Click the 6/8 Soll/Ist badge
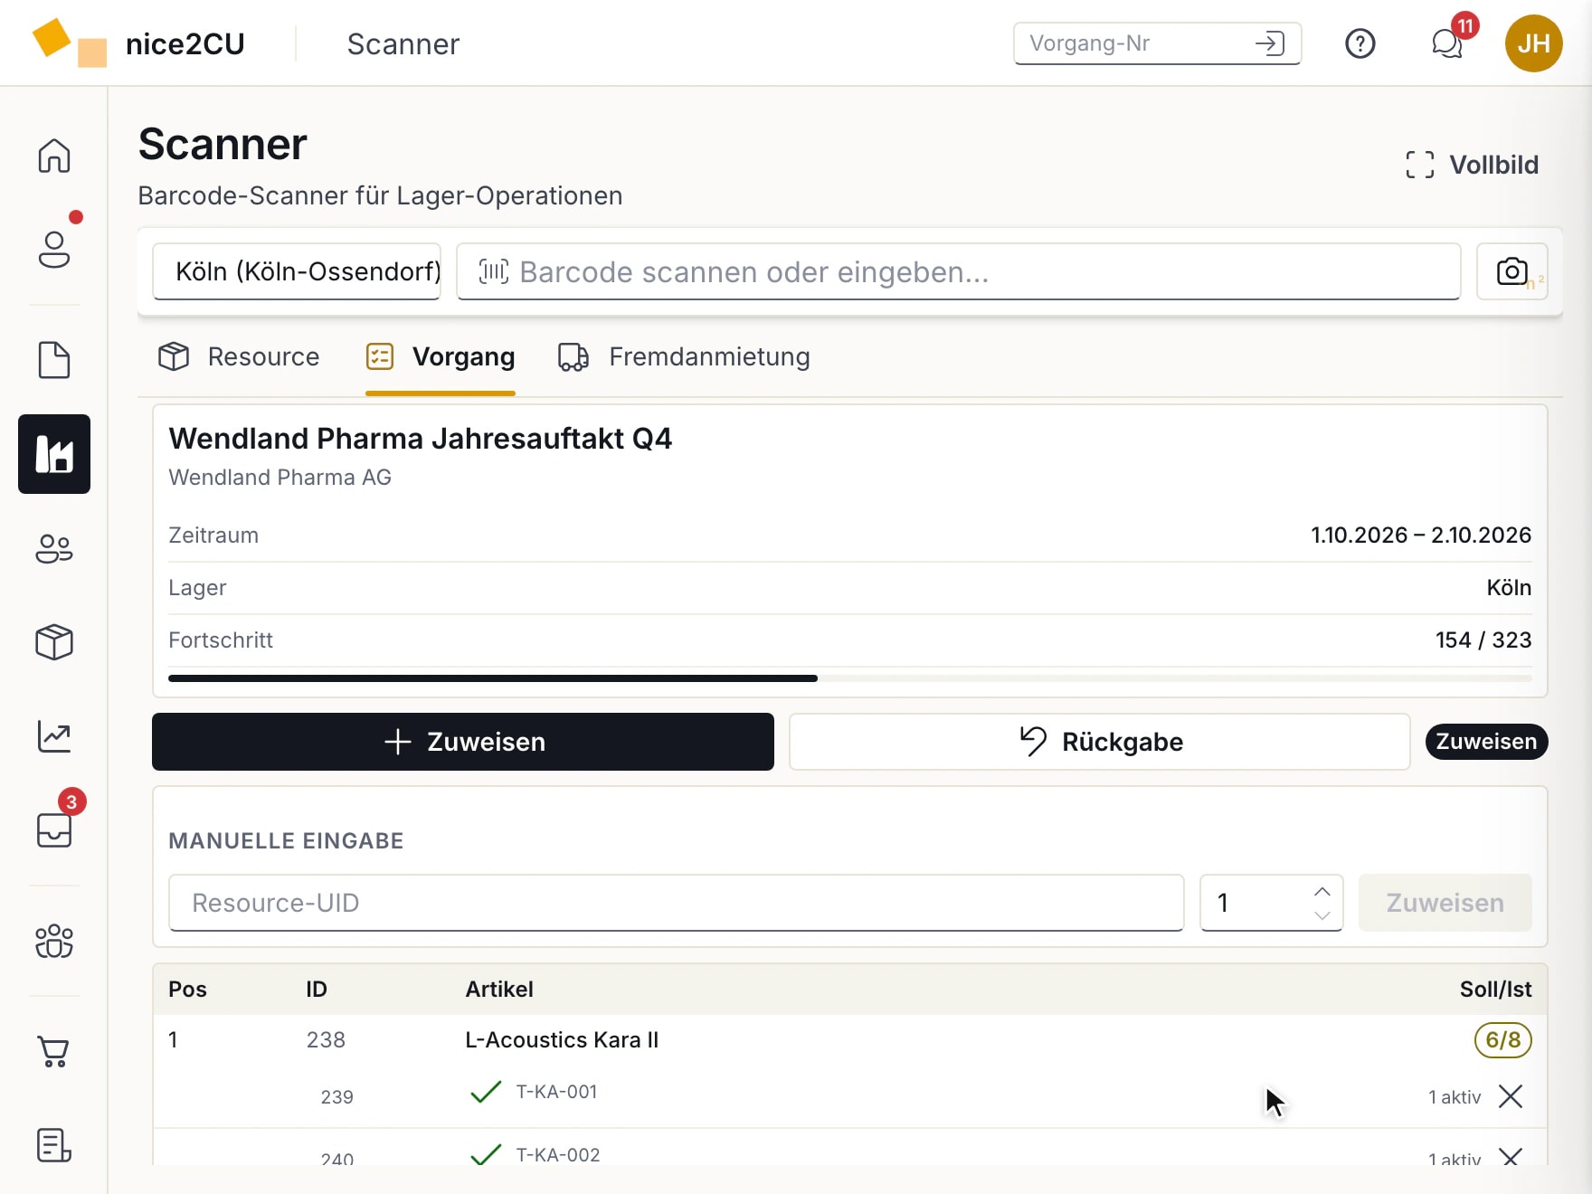 click(x=1503, y=1040)
